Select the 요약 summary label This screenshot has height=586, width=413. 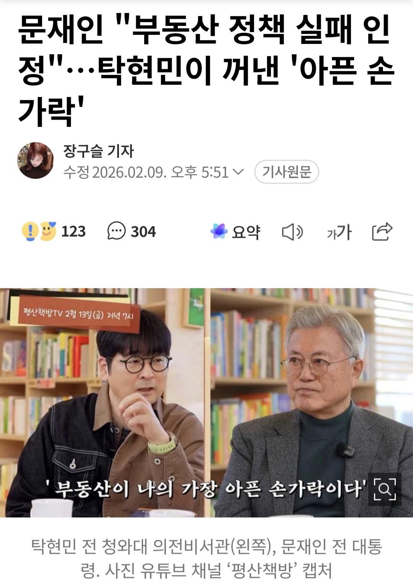coord(246,232)
